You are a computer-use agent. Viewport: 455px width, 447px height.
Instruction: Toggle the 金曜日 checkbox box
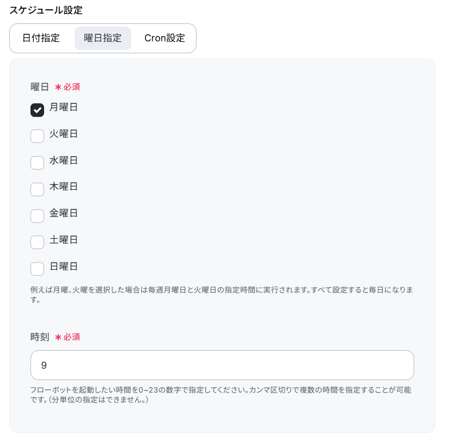click(37, 216)
